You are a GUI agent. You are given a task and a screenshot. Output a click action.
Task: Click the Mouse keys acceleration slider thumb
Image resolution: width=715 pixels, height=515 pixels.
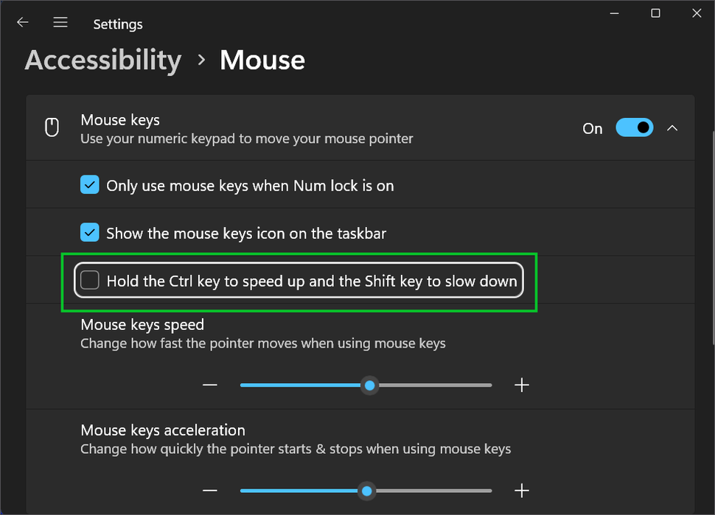click(x=366, y=491)
